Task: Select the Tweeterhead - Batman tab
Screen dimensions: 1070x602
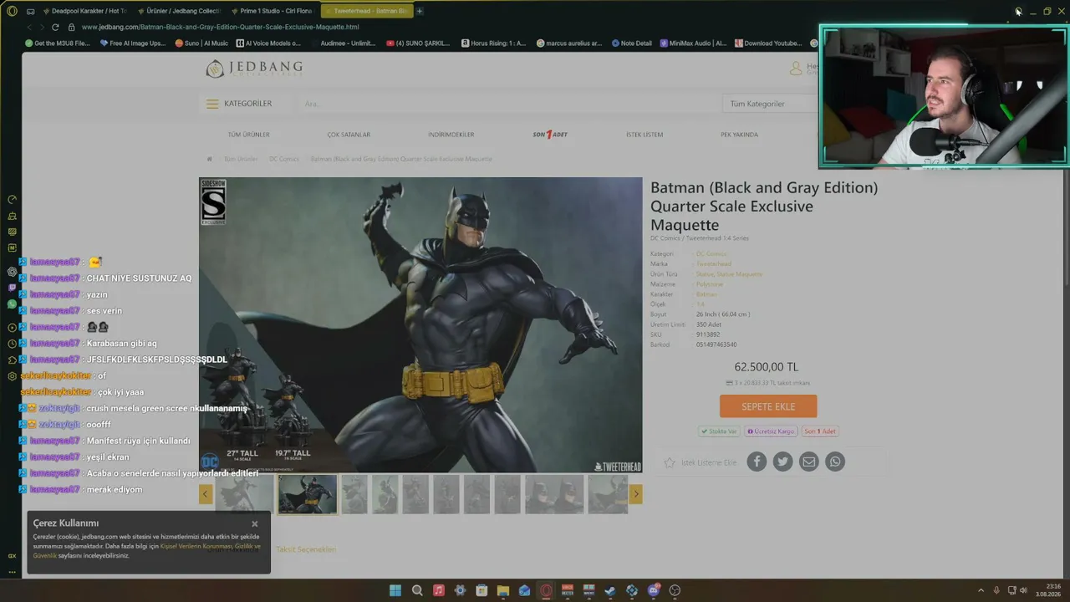Action: pyautogui.click(x=365, y=11)
